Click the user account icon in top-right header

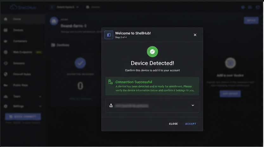(258, 7)
